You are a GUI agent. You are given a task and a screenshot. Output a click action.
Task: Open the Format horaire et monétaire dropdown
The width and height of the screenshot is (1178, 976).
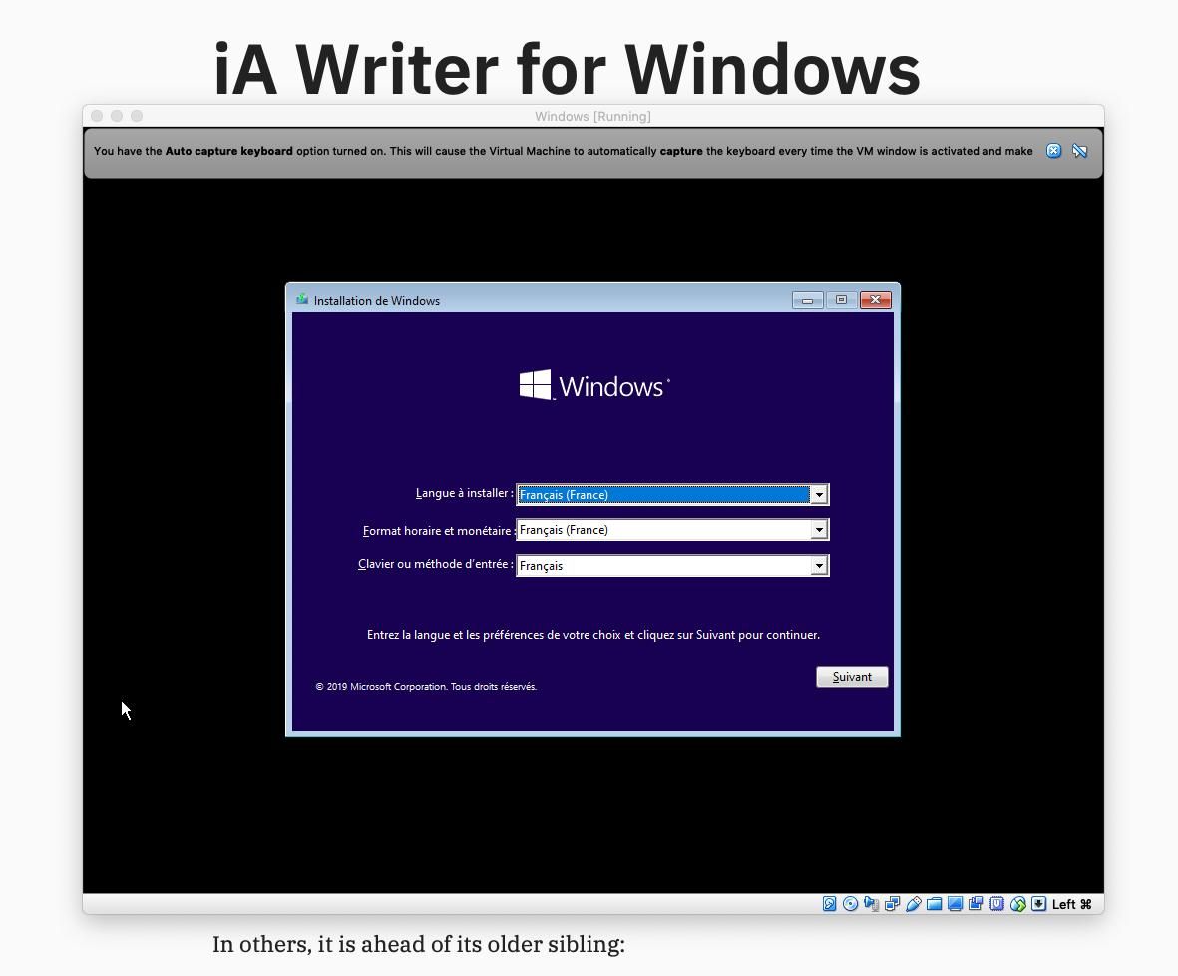[x=818, y=530]
